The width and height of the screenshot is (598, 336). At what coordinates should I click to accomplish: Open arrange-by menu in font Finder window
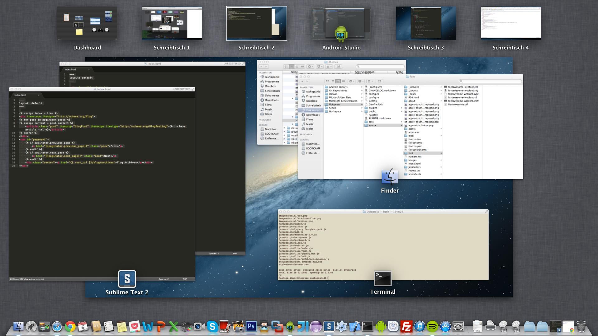coord(370,81)
